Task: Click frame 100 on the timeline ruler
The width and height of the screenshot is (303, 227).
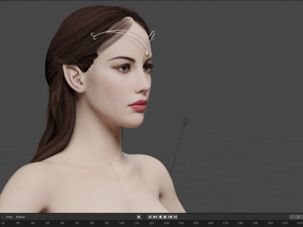Action: [122, 223]
